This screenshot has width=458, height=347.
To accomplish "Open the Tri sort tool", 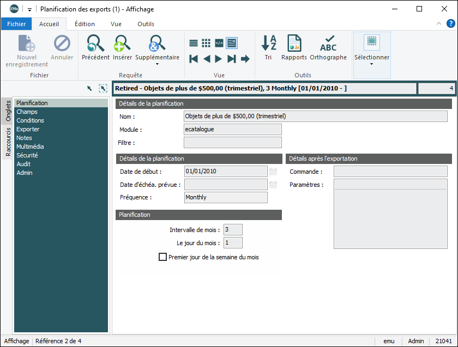I will pos(268,44).
